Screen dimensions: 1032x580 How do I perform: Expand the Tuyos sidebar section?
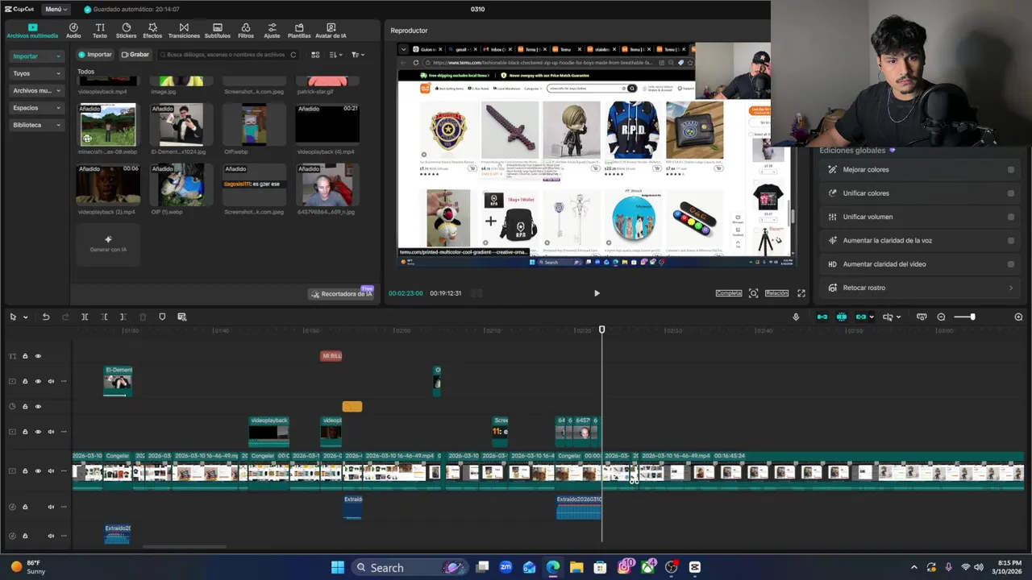(x=36, y=73)
